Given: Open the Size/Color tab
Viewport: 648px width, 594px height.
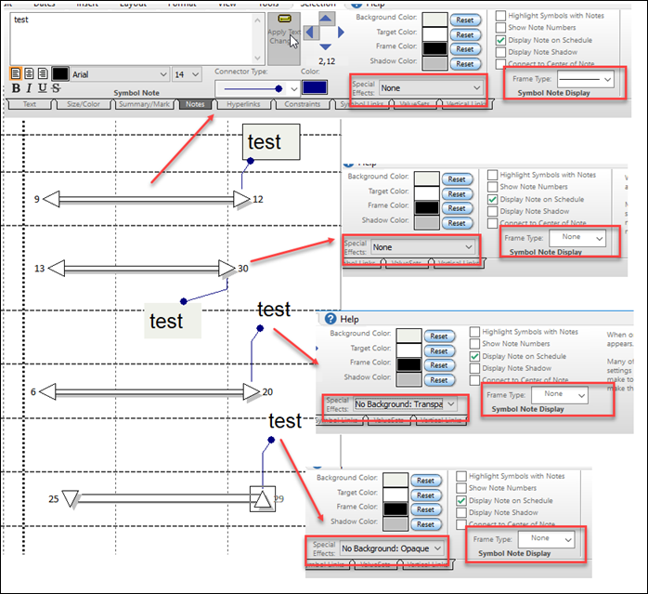Looking at the screenshot, I should [85, 104].
